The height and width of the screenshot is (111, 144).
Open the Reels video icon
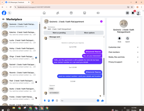[71, 13]
